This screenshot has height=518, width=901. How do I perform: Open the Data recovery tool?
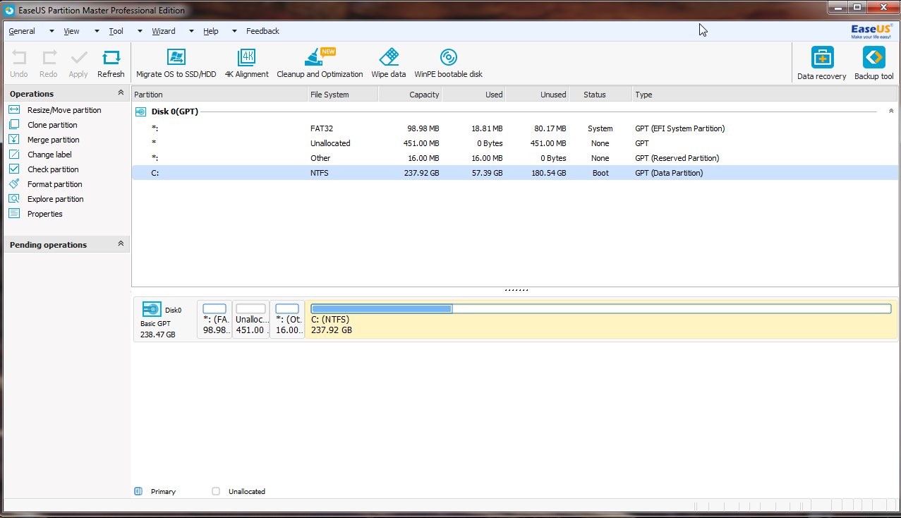821,64
